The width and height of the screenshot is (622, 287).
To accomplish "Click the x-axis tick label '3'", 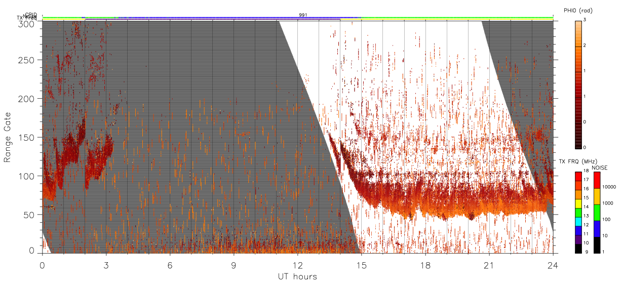I will click(x=106, y=264).
